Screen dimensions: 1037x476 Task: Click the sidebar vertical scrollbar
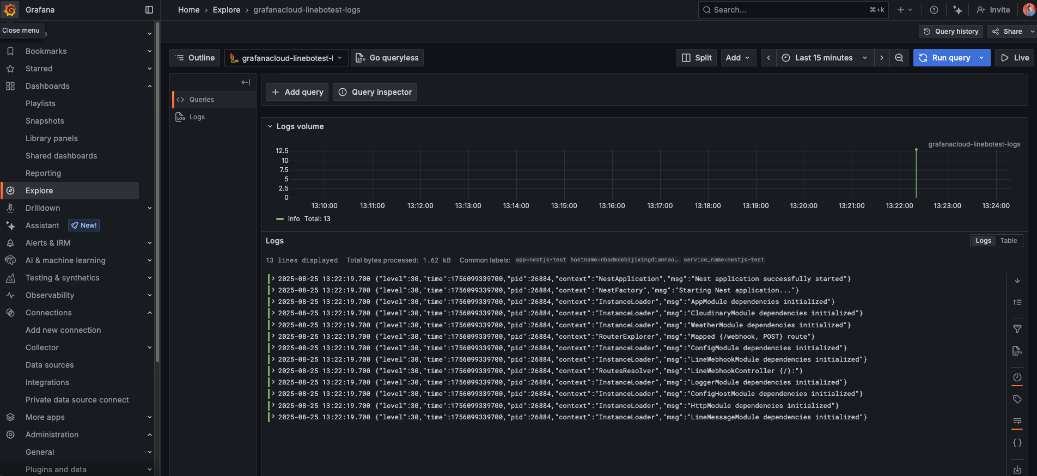click(x=157, y=192)
